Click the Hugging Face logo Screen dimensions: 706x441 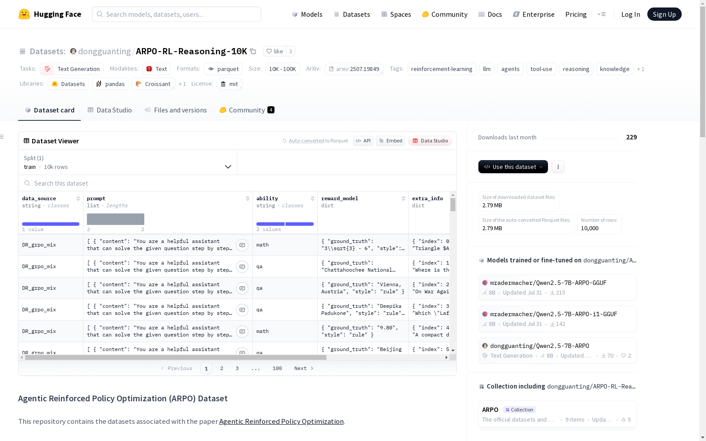50,14
